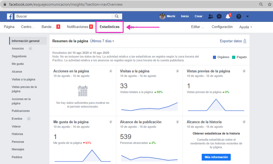273x164 pixels.
Task: Select Alcance in sidebar
Action: coord(17,72)
